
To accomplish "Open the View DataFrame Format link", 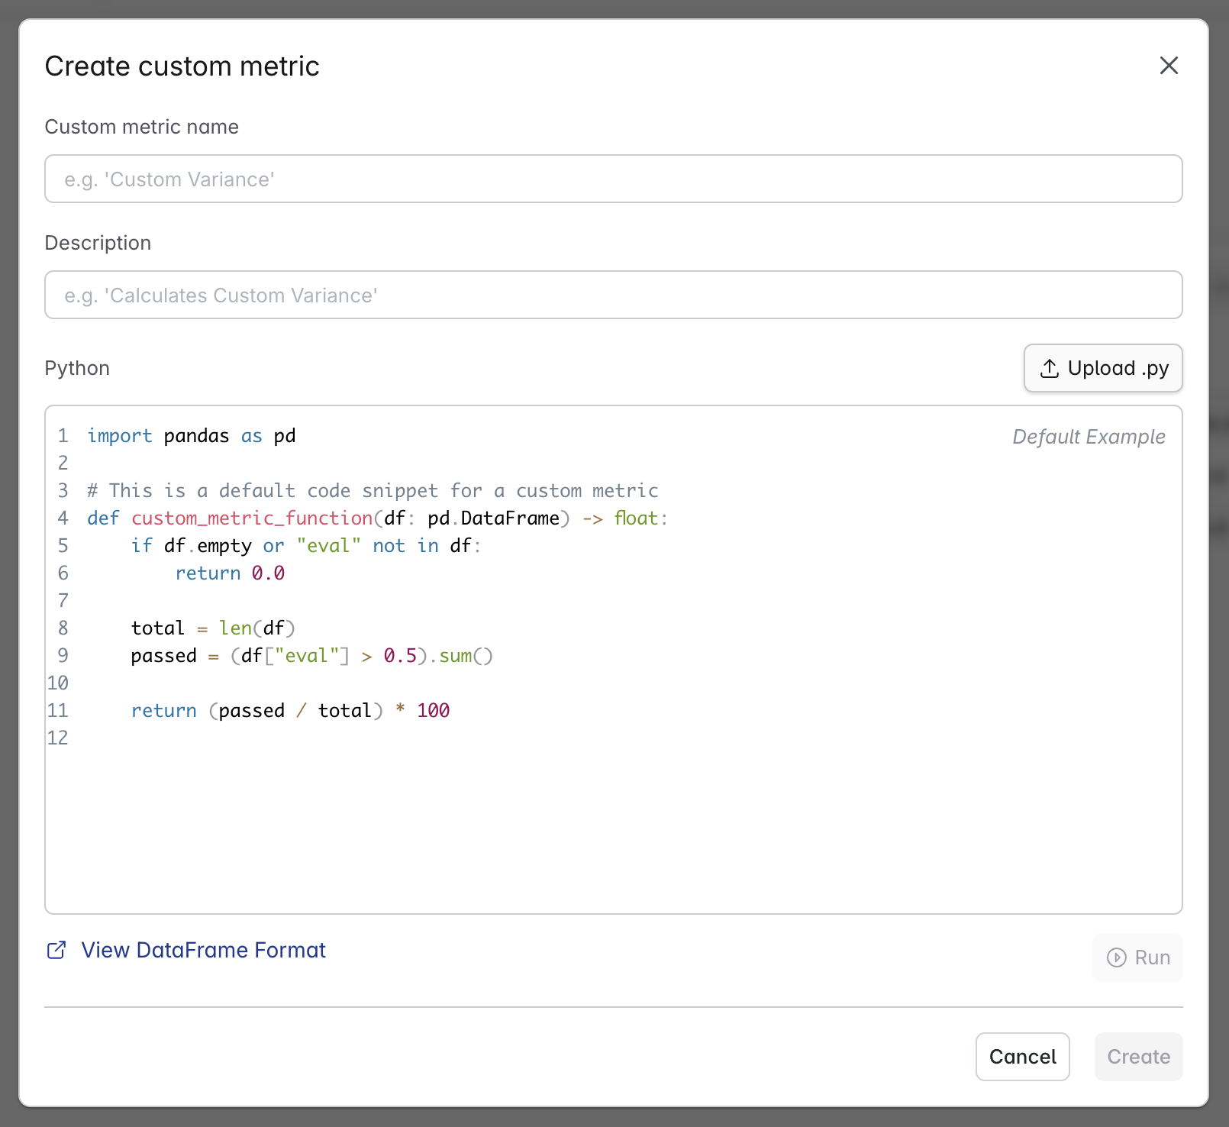I will pos(203,950).
